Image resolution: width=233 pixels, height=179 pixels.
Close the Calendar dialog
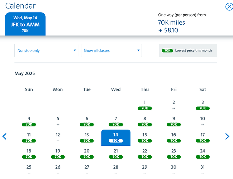coord(229,7)
